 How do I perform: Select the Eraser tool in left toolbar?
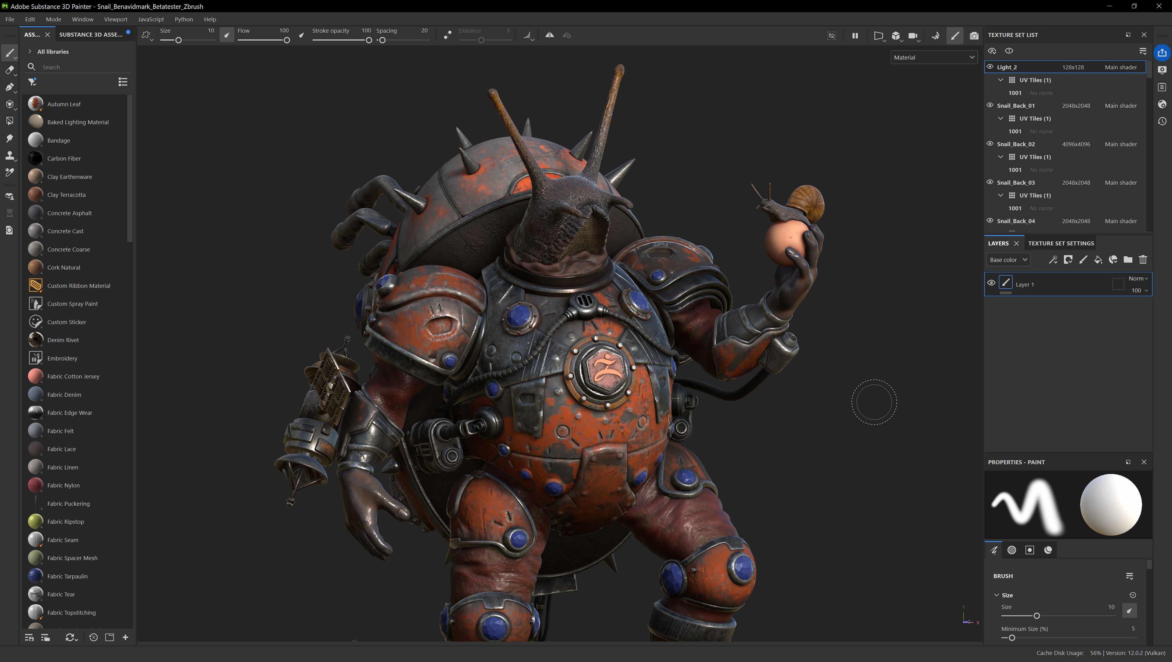click(x=9, y=70)
